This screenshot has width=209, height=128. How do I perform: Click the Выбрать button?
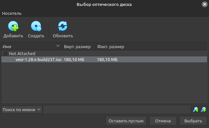tap(193, 121)
